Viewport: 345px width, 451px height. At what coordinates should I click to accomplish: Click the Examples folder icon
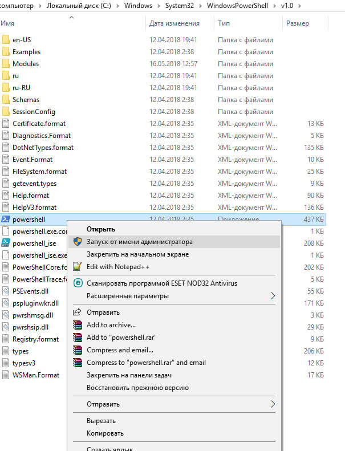(x=6, y=52)
